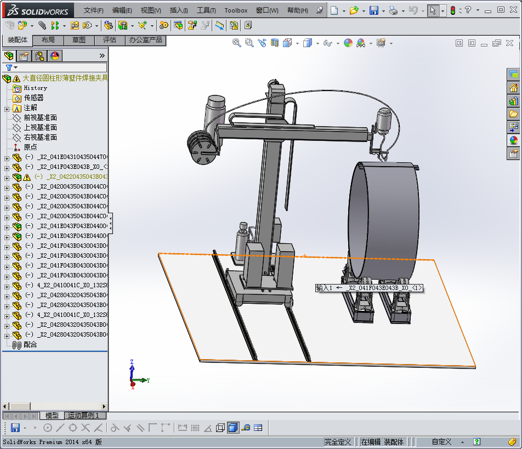This screenshot has width=522, height=449.
Task: Click the Section View icon
Action: (275, 43)
